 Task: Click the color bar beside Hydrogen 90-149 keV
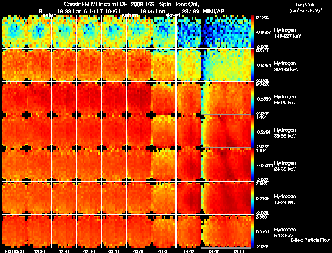click(x=252, y=65)
